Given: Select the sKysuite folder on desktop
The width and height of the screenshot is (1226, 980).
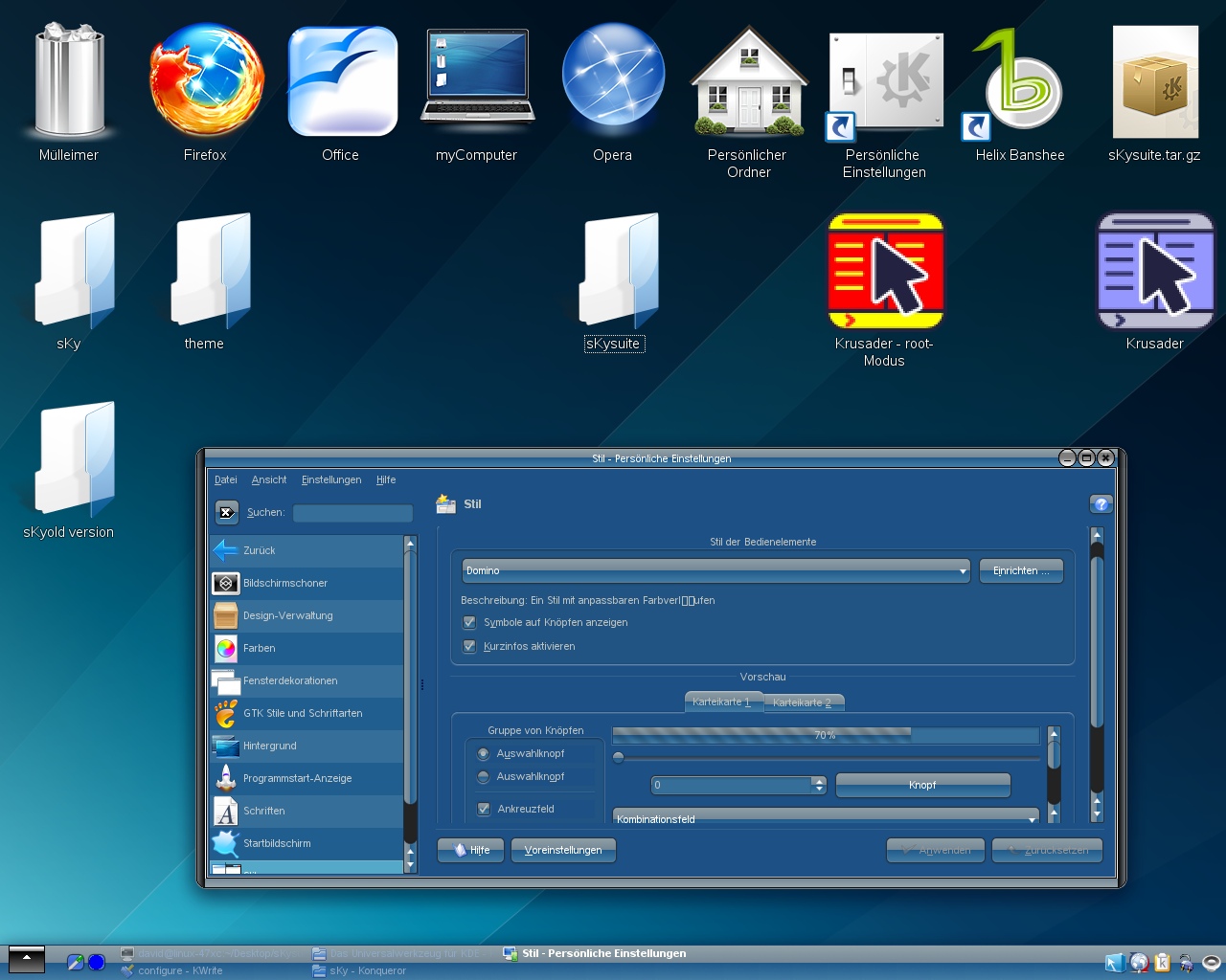Looking at the screenshot, I should pyautogui.click(x=619, y=269).
